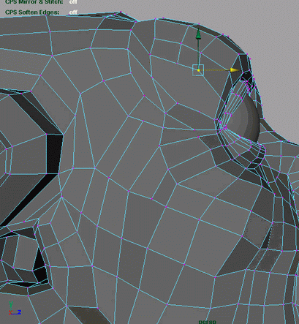Click the green Y letter of the axis indicator
The width and height of the screenshot is (299, 324).
coord(11,304)
